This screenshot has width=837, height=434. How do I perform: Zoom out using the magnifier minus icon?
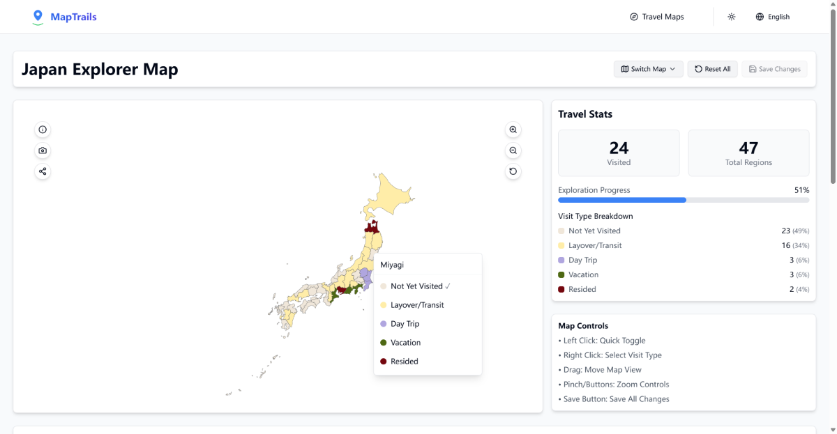click(513, 150)
